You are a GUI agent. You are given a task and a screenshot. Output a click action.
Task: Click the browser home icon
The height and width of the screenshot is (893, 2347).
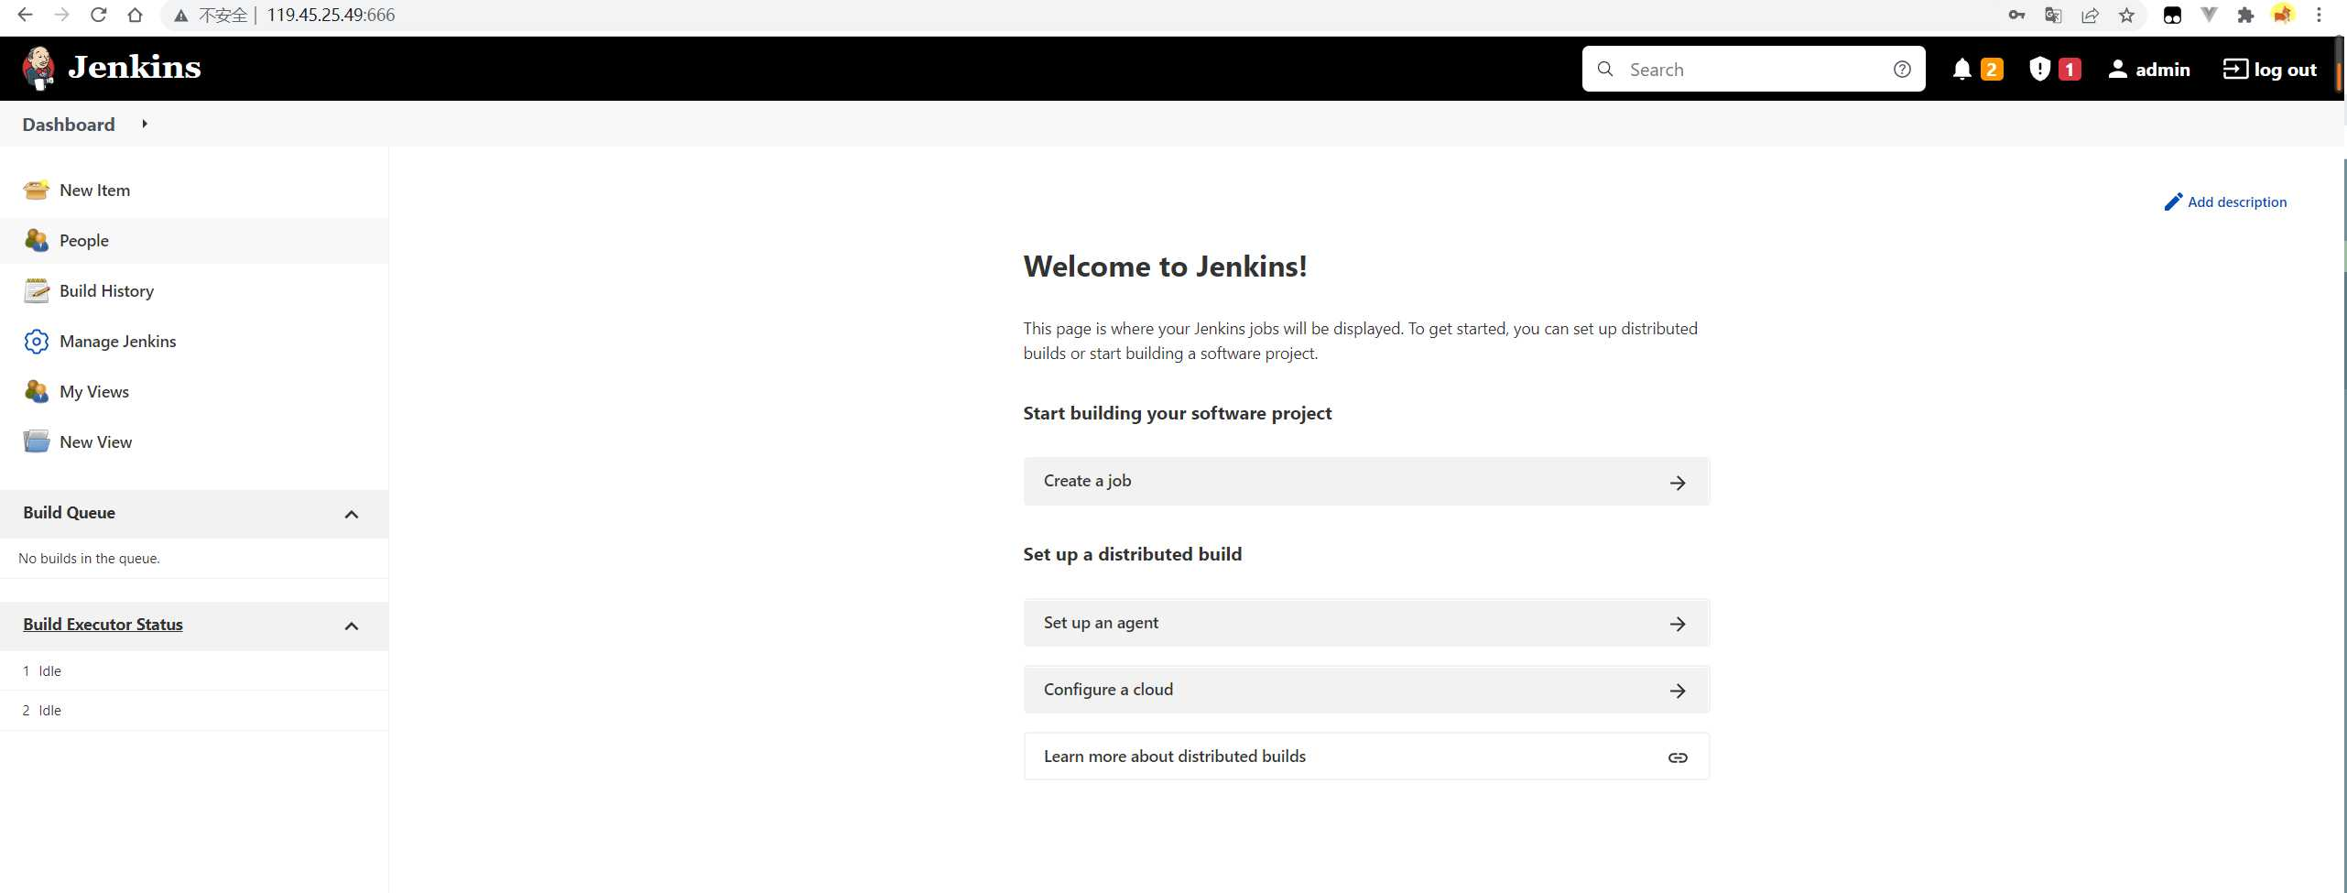pos(135,15)
